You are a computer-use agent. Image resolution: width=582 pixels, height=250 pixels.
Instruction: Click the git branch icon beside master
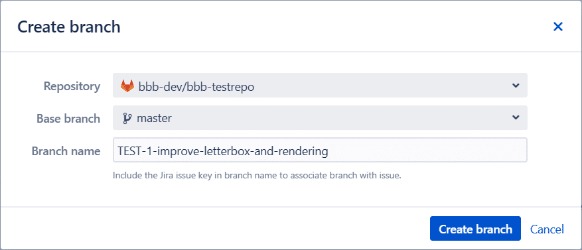[127, 118]
